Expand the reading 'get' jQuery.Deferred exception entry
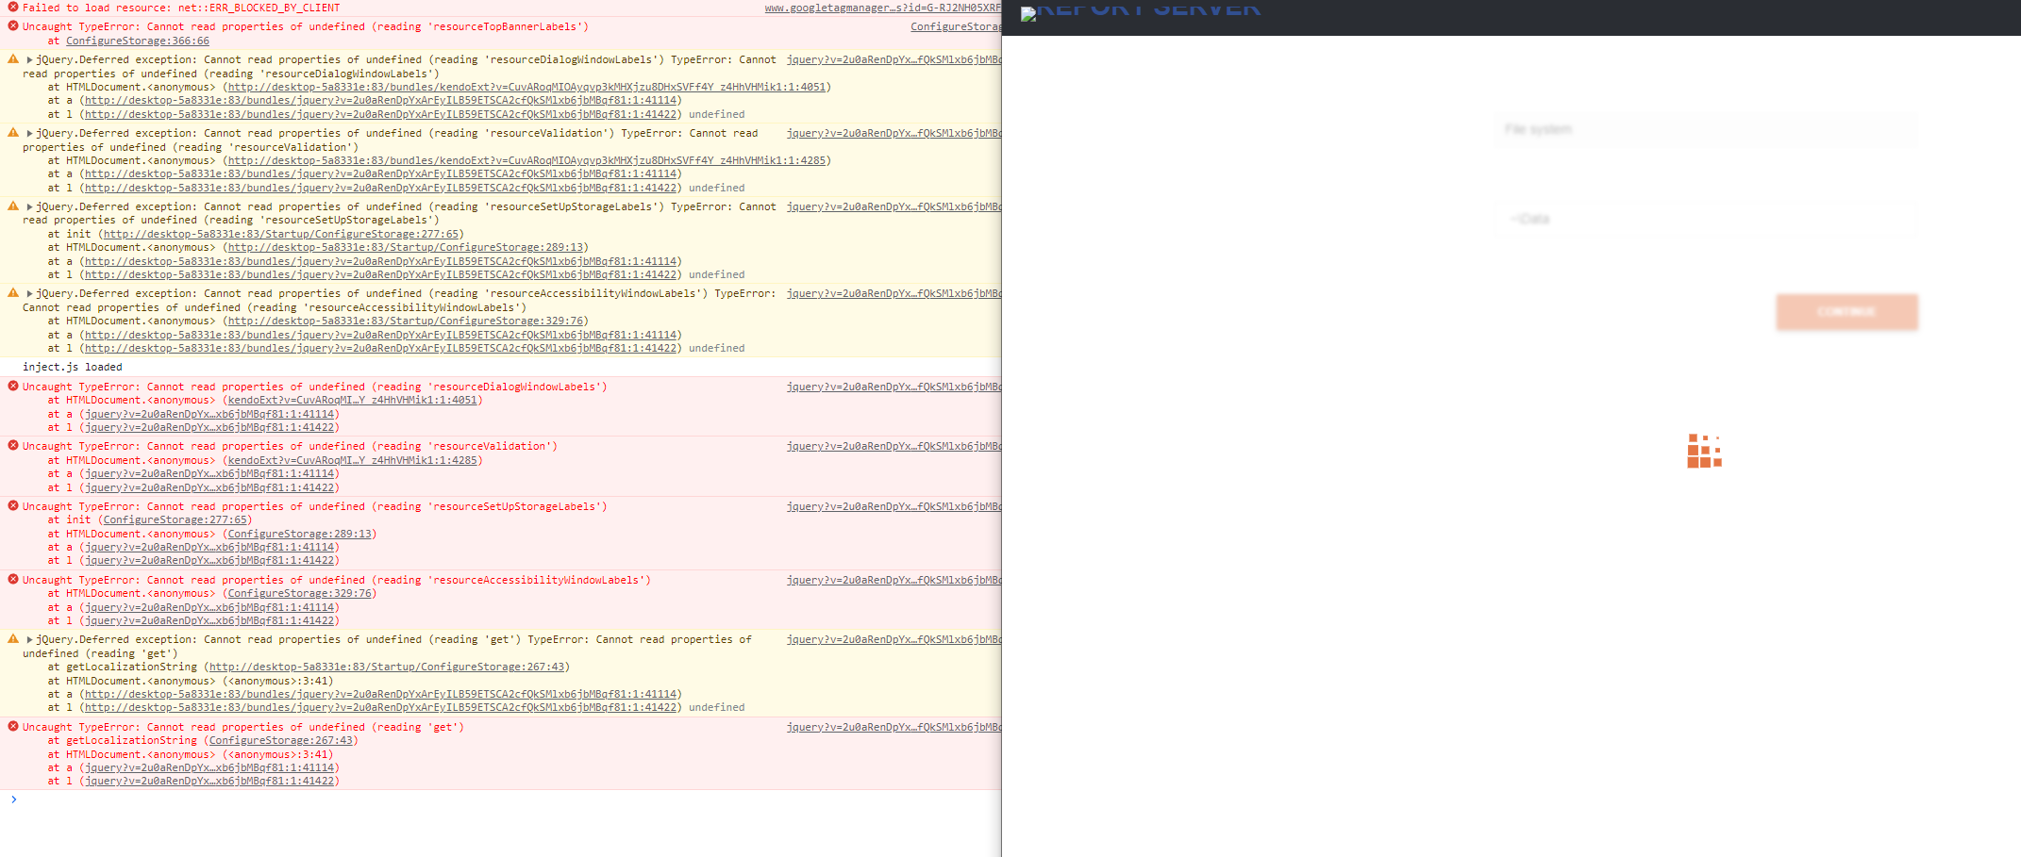Viewport: 2021px width, 857px height. point(29,640)
